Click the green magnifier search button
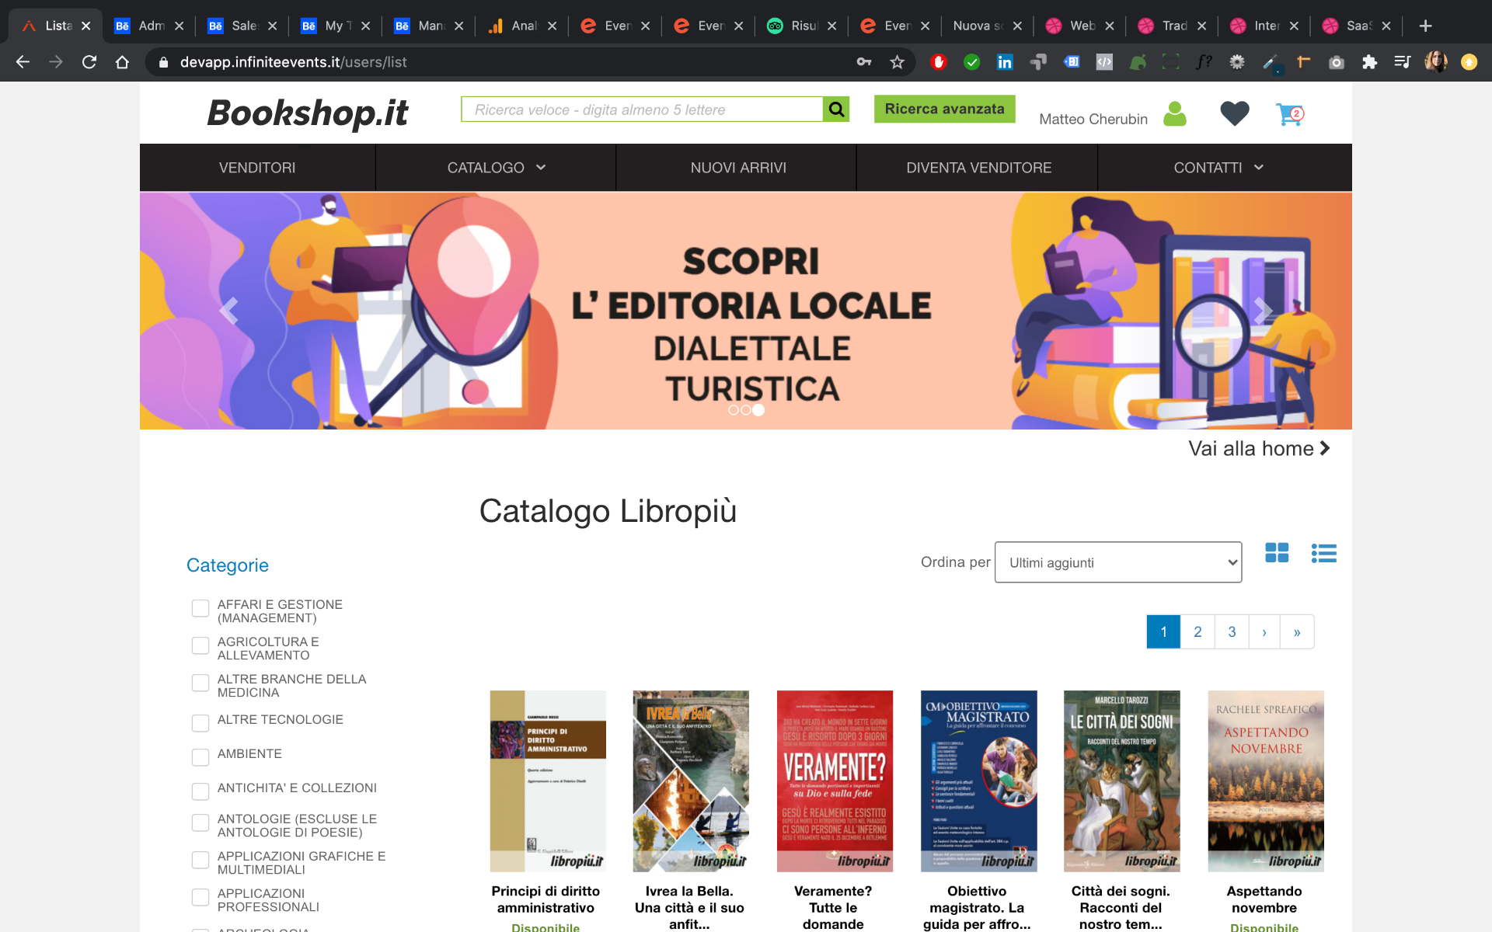Viewport: 1492px width, 932px height. (x=836, y=110)
